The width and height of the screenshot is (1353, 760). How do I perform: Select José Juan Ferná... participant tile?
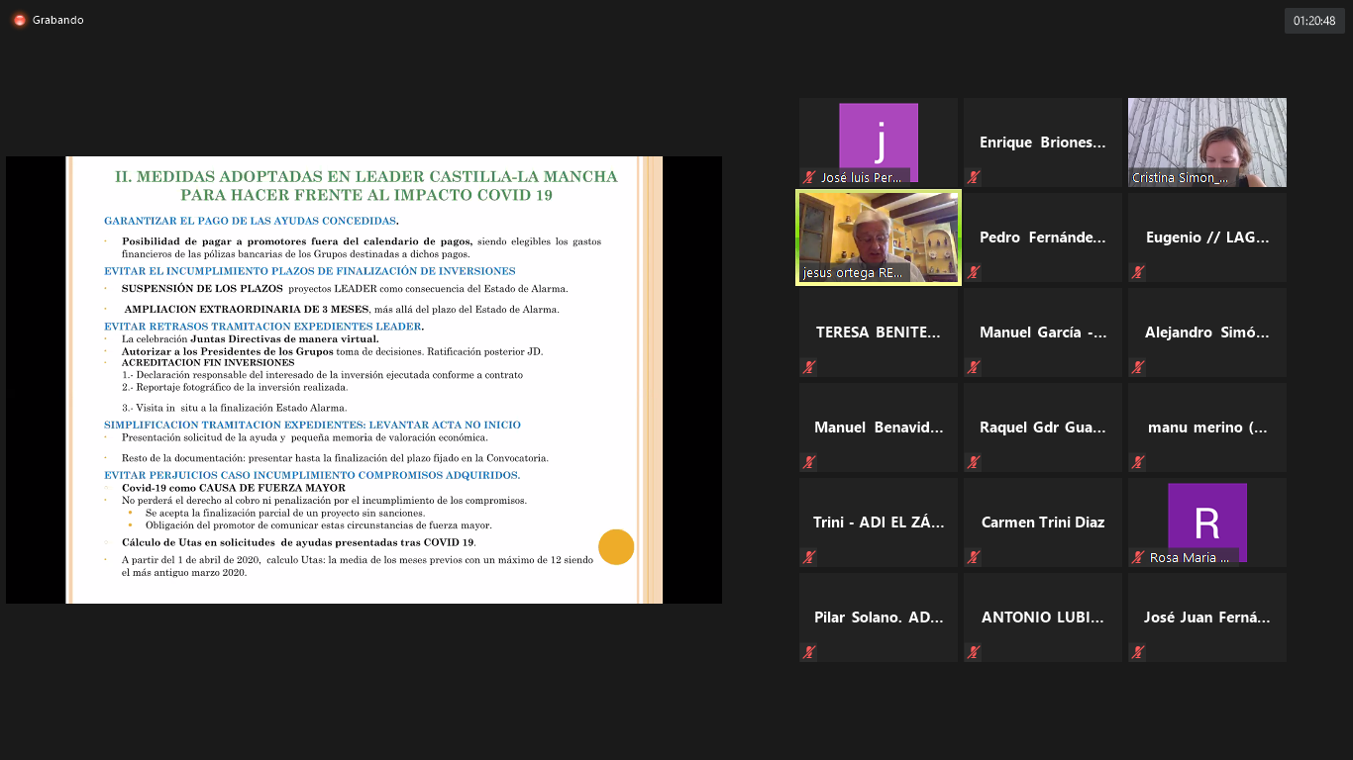[x=1207, y=617]
